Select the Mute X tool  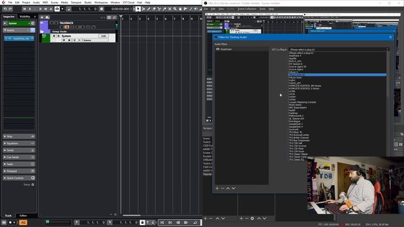[x=170, y=9]
